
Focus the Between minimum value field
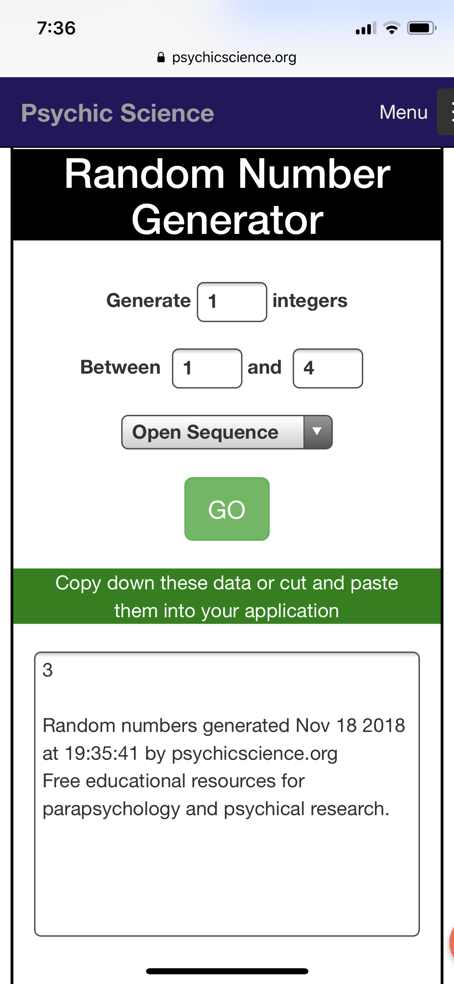[x=207, y=368]
